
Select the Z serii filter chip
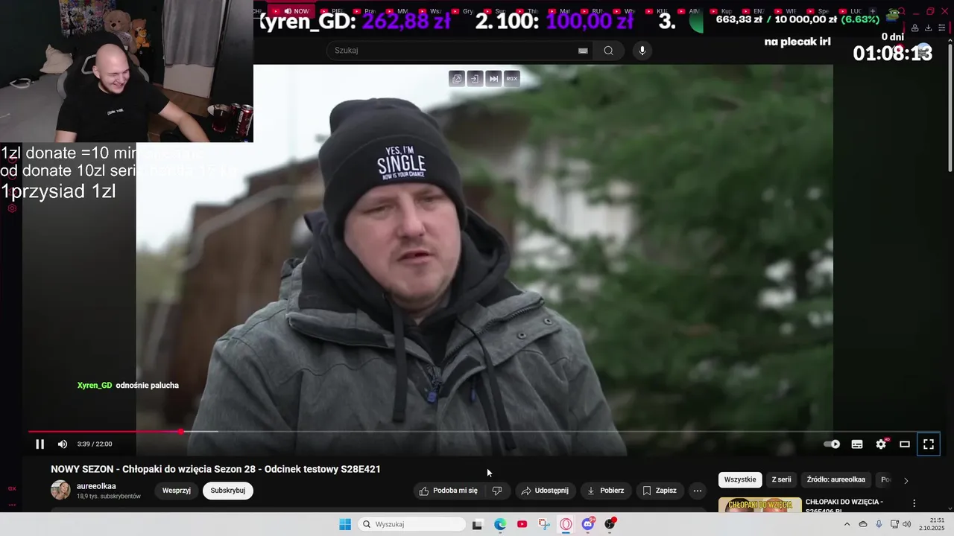[781, 480]
